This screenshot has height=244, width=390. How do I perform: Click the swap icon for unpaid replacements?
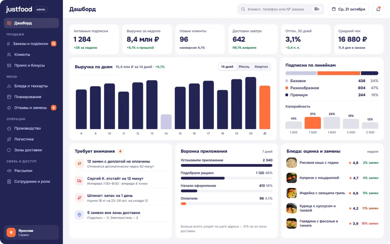point(79,163)
